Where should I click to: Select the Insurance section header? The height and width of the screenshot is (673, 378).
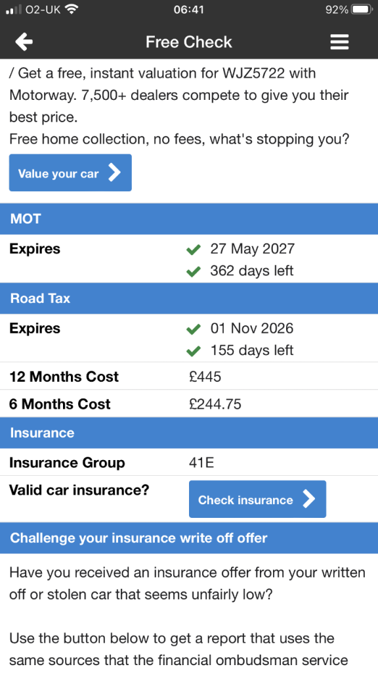pos(189,432)
